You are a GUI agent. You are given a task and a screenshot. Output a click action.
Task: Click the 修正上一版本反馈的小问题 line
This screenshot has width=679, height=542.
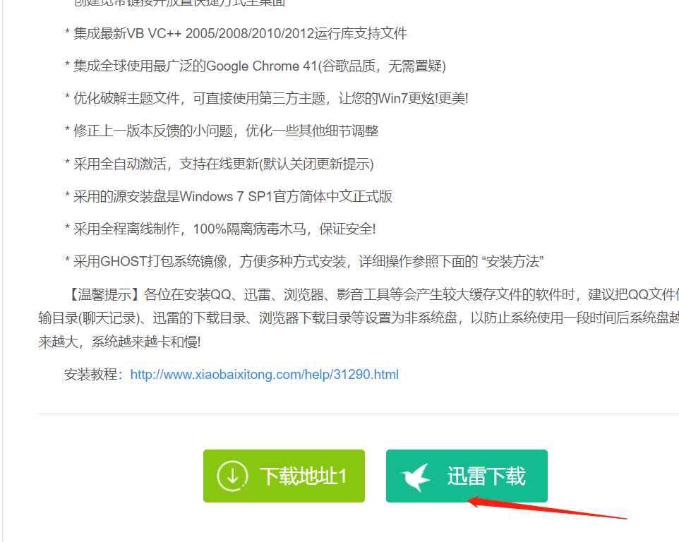(x=222, y=131)
